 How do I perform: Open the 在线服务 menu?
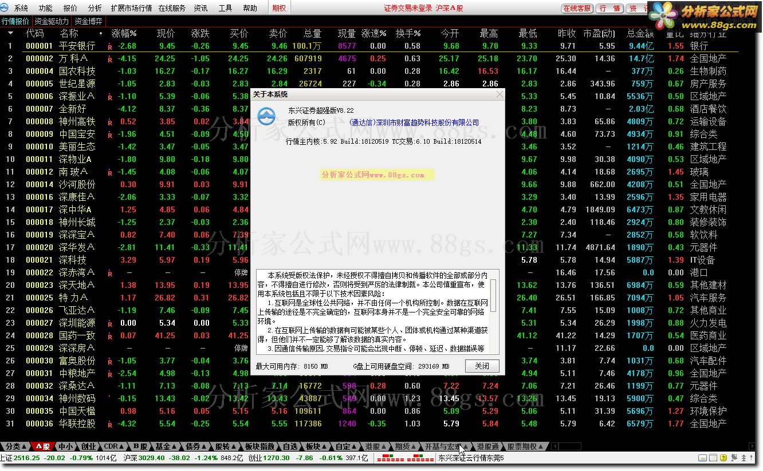[172, 8]
